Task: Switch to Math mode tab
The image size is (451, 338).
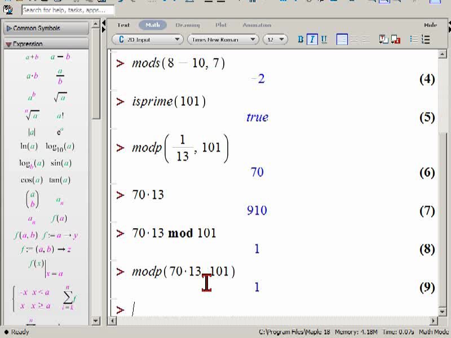Action: (x=153, y=25)
